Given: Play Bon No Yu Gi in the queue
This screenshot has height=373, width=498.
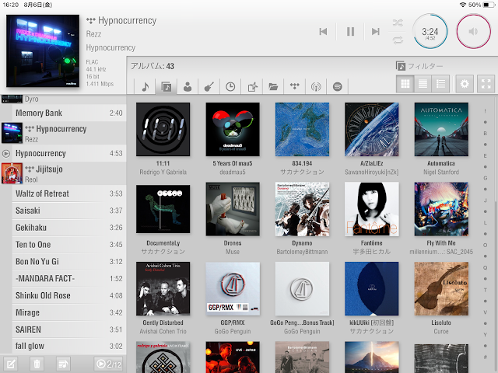Looking at the screenshot, I should (69, 261).
